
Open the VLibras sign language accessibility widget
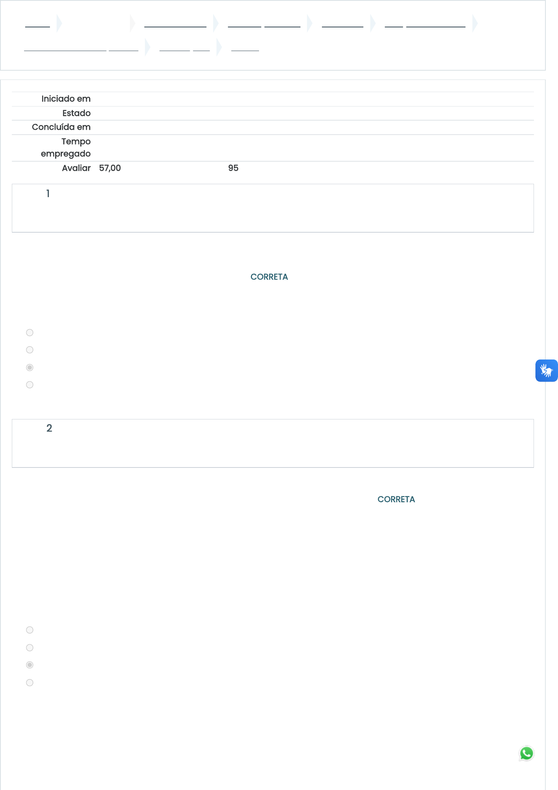pos(546,370)
